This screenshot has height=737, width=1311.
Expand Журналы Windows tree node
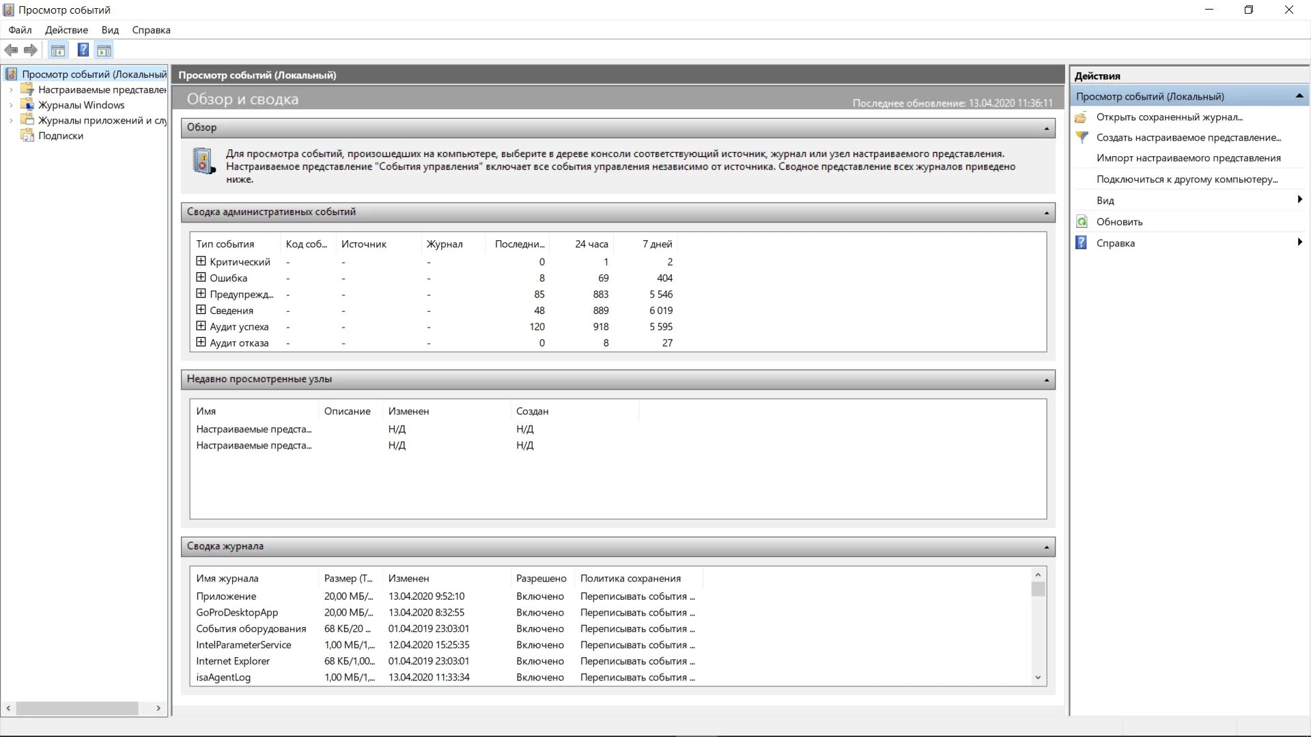tap(11, 105)
